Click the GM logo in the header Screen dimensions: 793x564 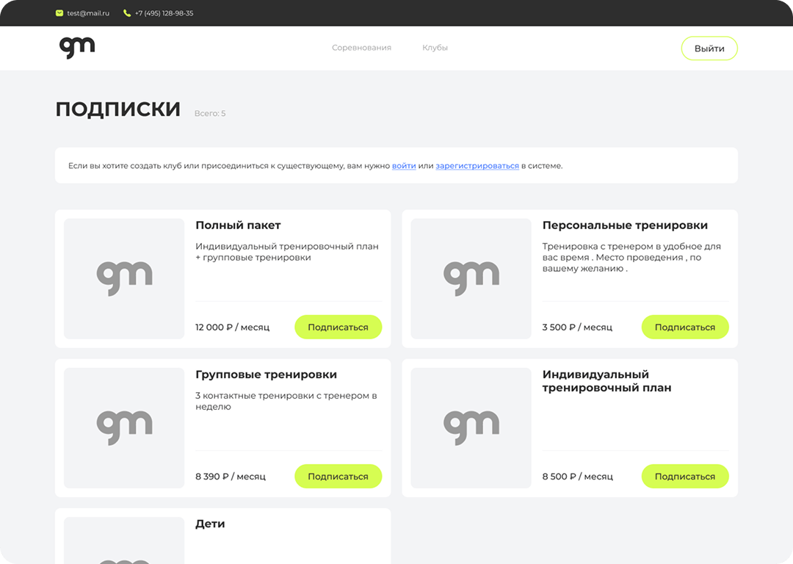[x=77, y=47]
